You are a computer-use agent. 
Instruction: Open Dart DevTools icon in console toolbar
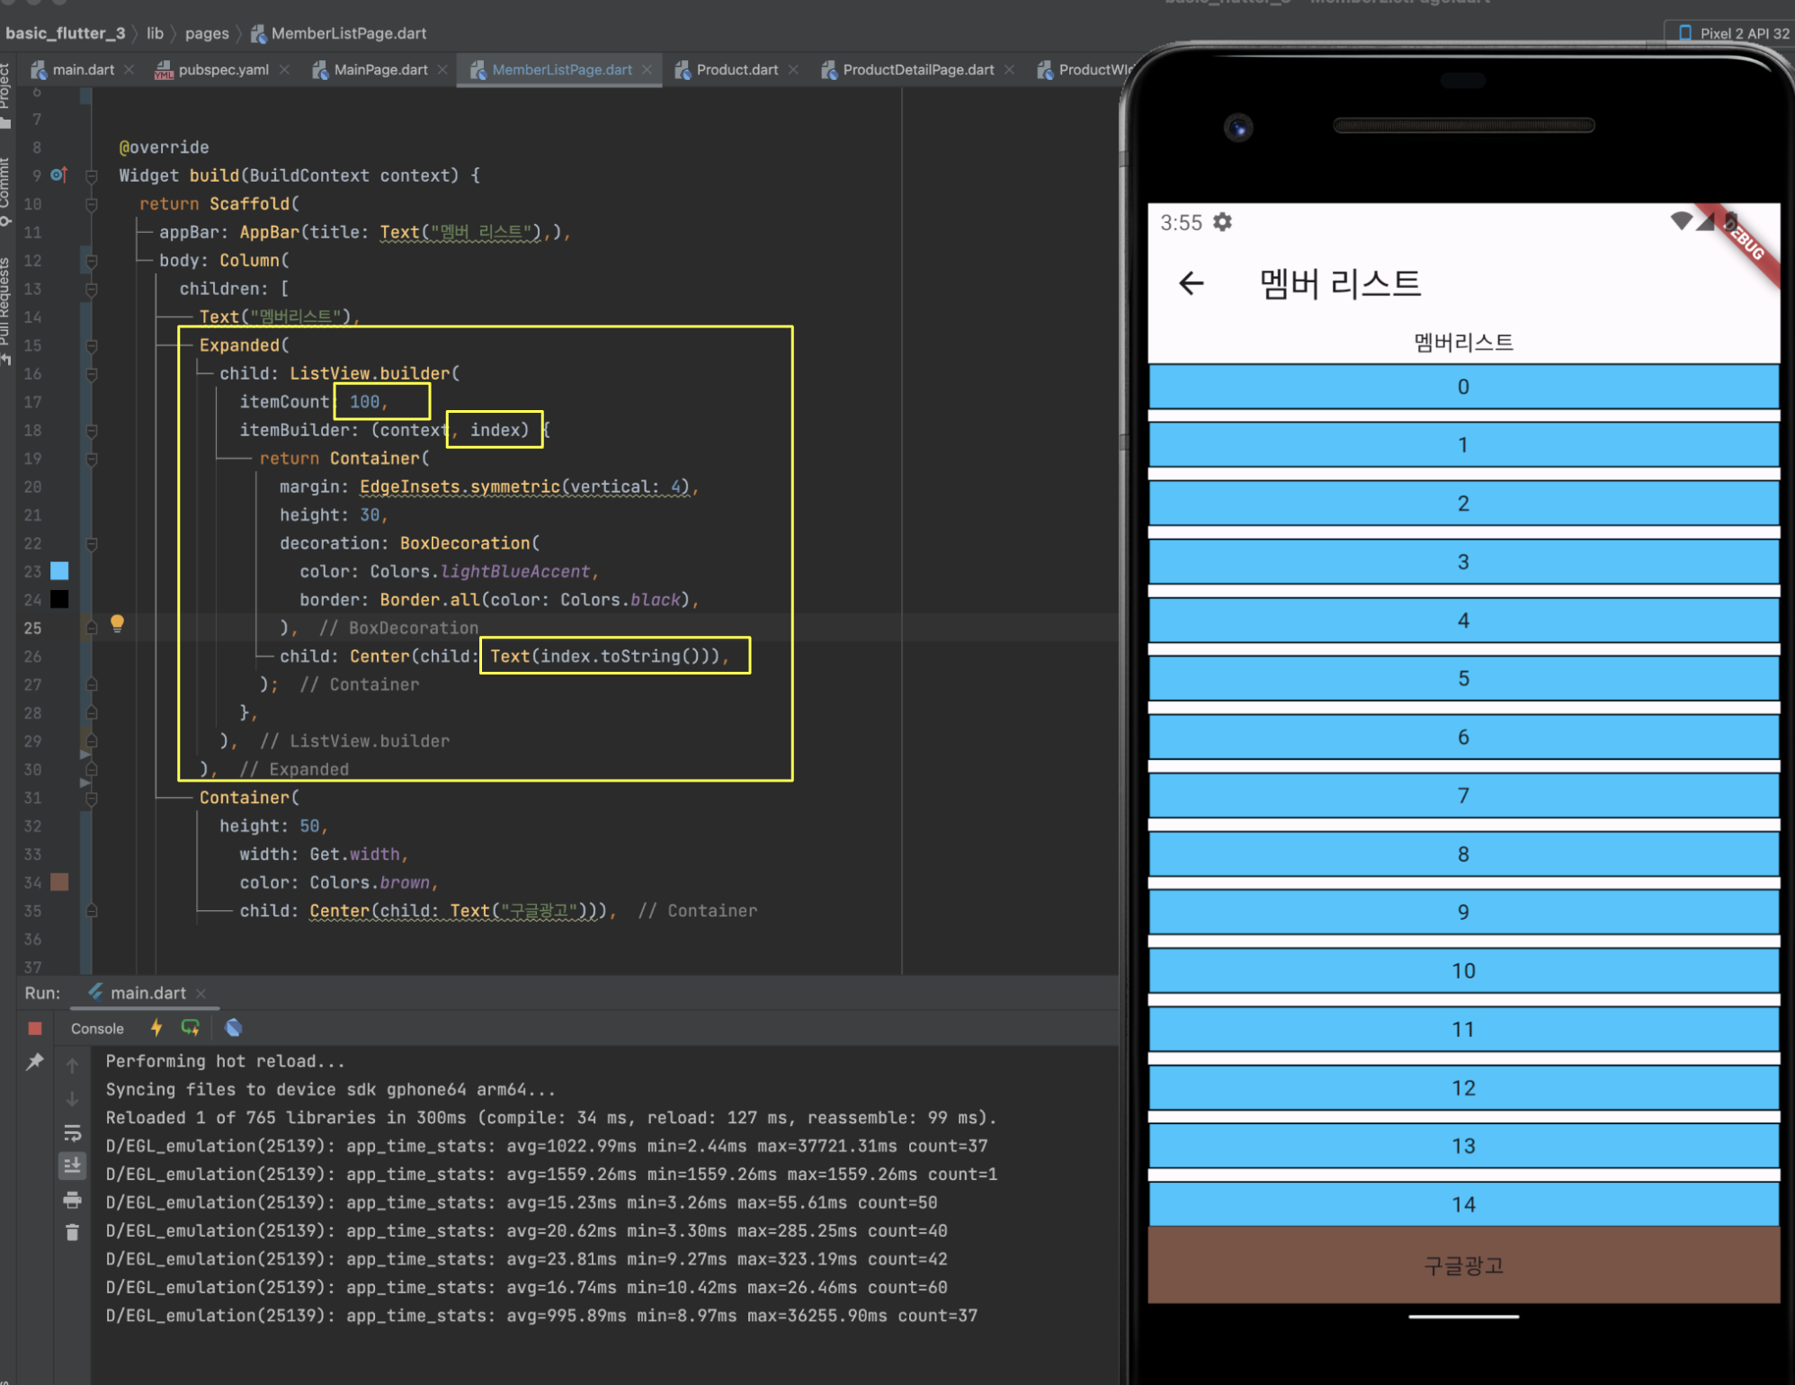pyautogui.click(x=234, y=1028)
